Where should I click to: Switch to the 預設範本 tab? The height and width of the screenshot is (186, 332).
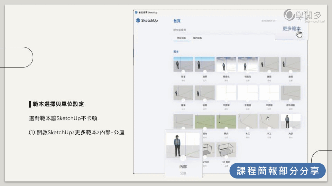point(182,38)
